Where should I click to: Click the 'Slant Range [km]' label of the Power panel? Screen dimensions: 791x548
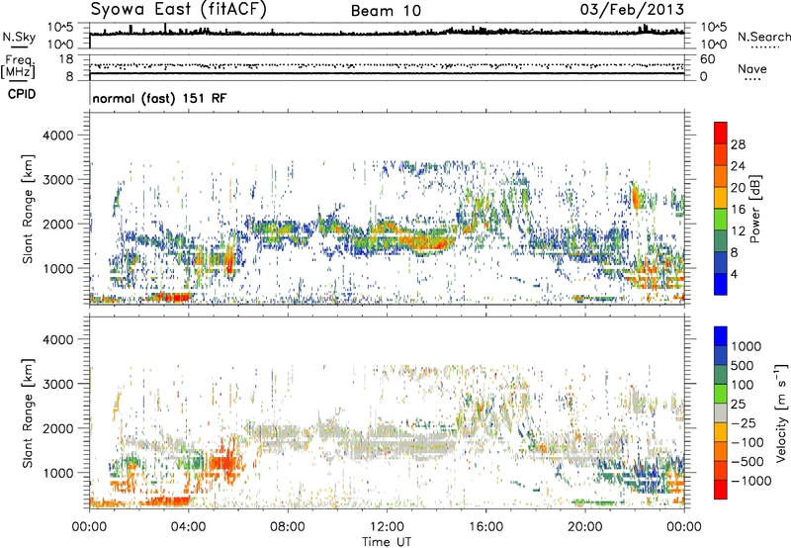pos(28,209)
